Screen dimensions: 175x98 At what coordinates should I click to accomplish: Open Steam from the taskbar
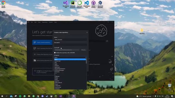47,96
